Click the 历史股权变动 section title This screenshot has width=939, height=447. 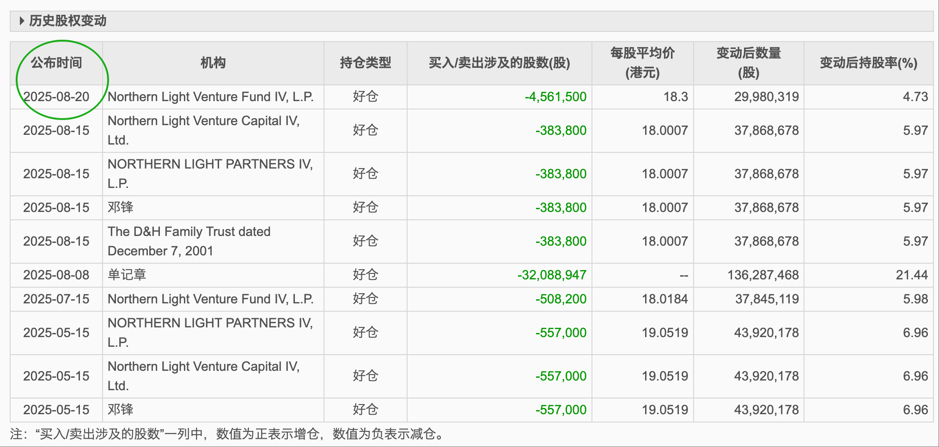point(68,21)
